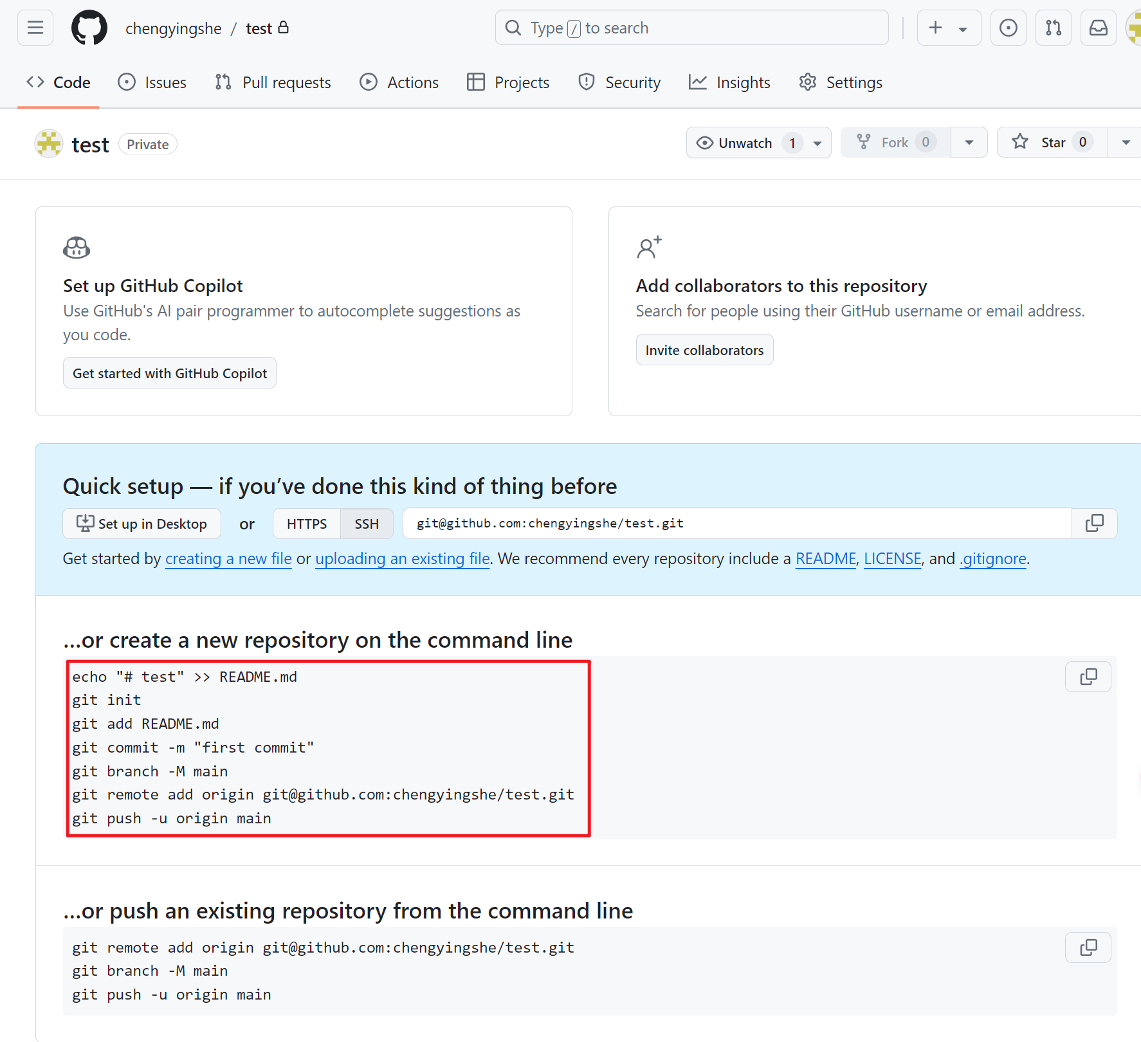1141x1042 pixels.
Task: Open the Unwatch notifications dropdown
Action: 758,143
